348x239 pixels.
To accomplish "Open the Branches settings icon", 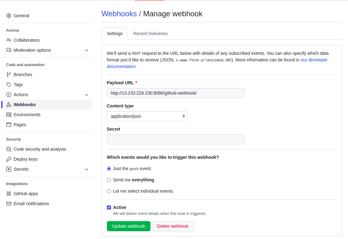I will click(x=9, y=74).
